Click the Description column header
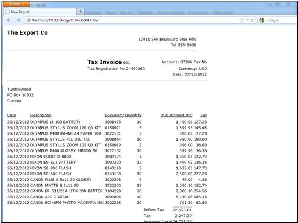The height and width of the screenshot is (223, 298). click(41, 115)
